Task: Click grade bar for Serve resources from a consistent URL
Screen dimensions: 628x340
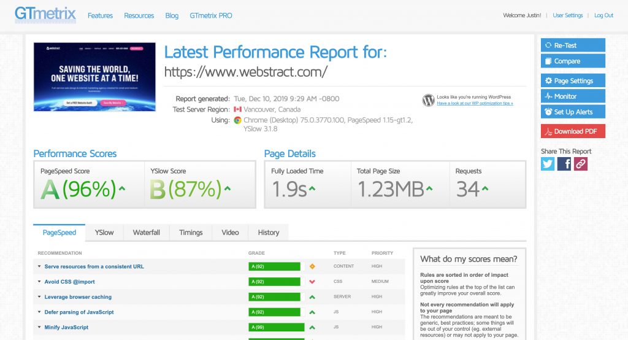Action: tap(274, 266)
